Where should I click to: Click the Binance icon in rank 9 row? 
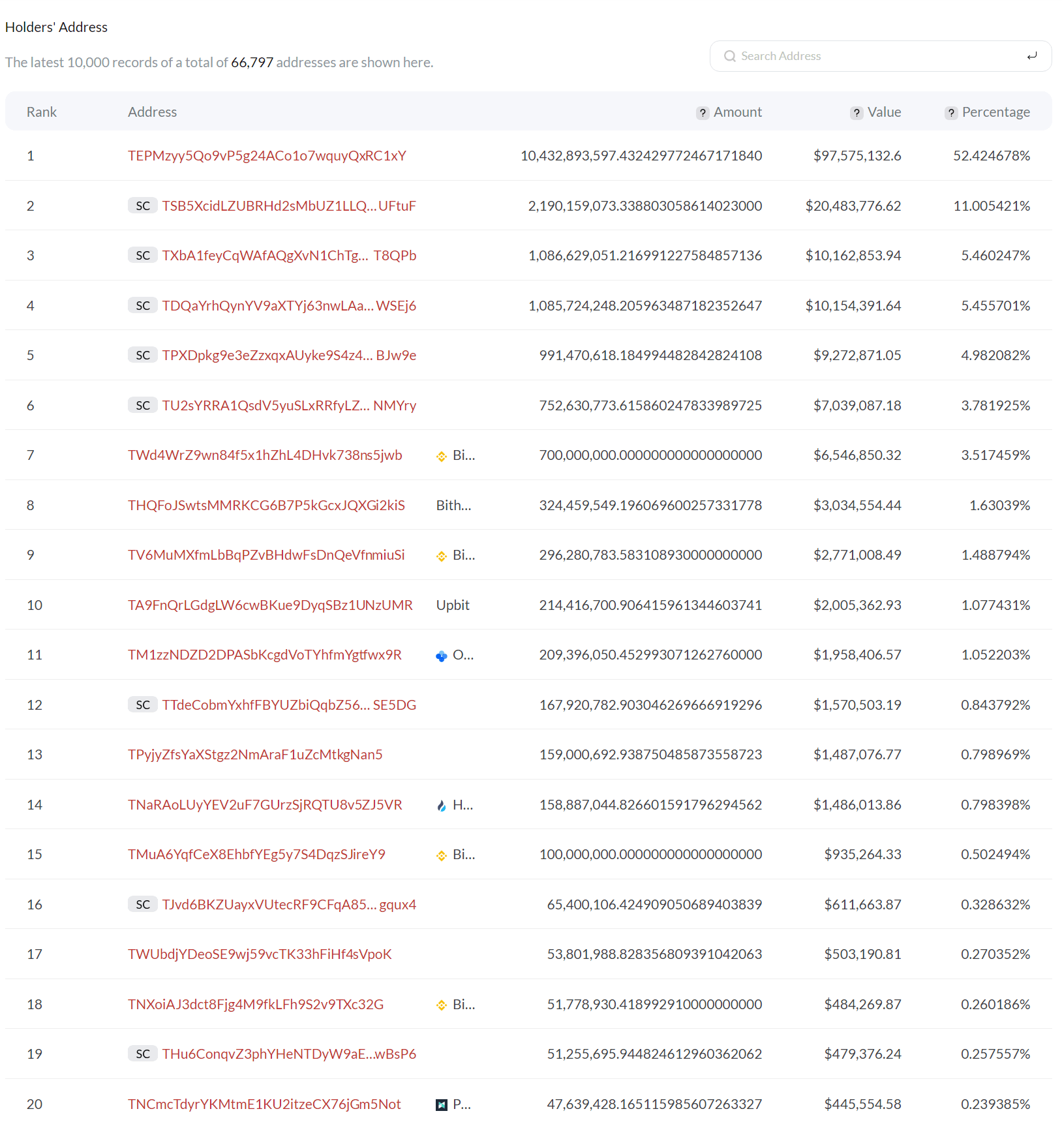[442, 556]
